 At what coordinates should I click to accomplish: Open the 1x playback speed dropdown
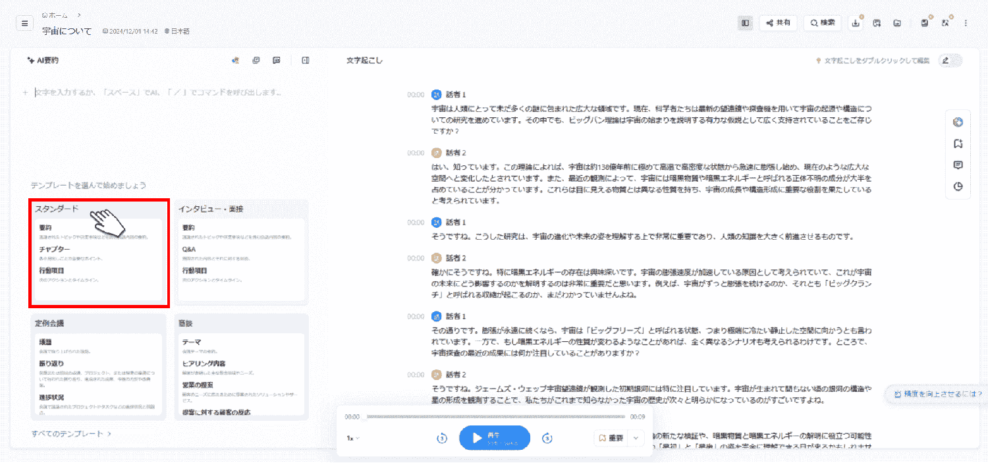[x=353, y=438]
